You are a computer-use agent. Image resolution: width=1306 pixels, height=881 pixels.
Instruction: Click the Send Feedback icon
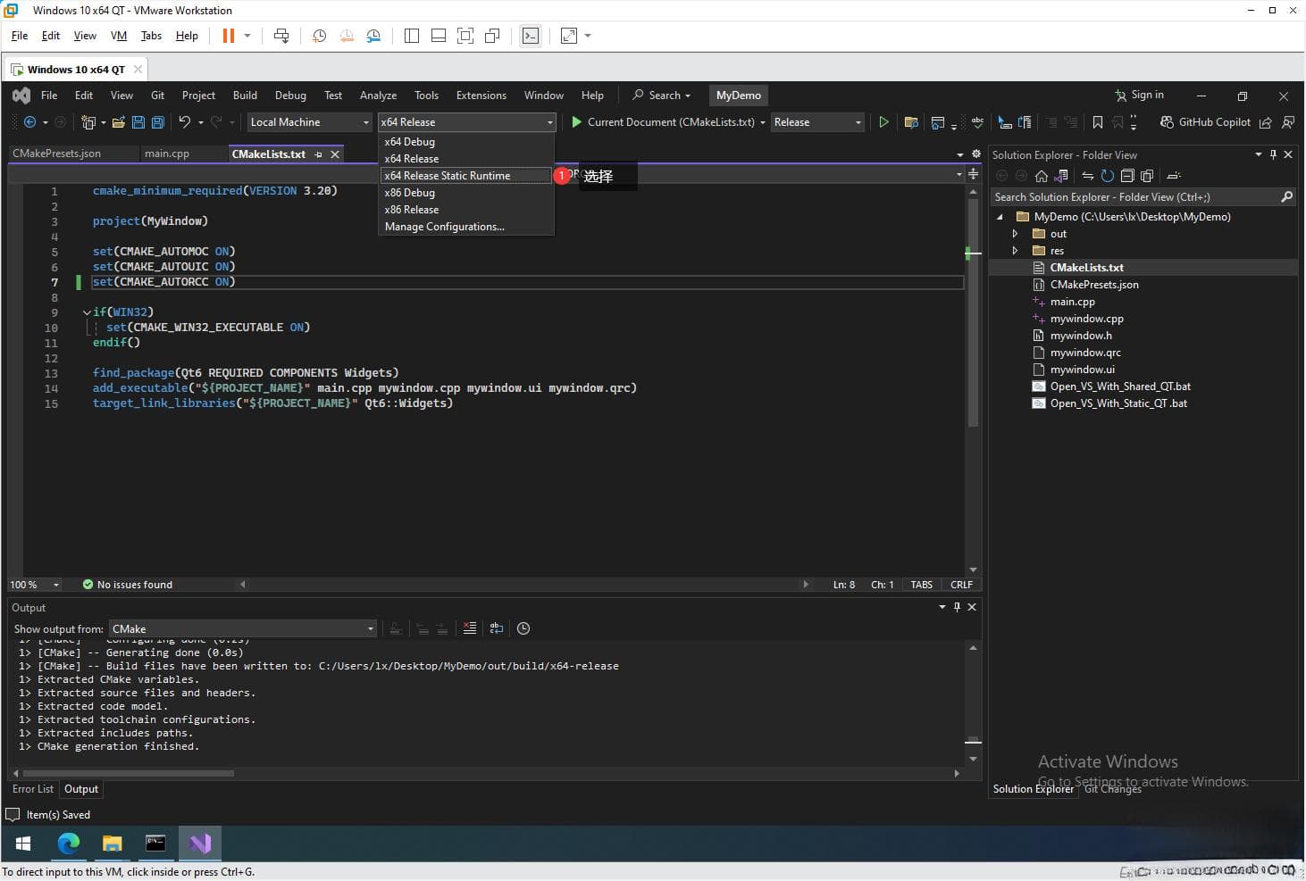pos(1287,122)
